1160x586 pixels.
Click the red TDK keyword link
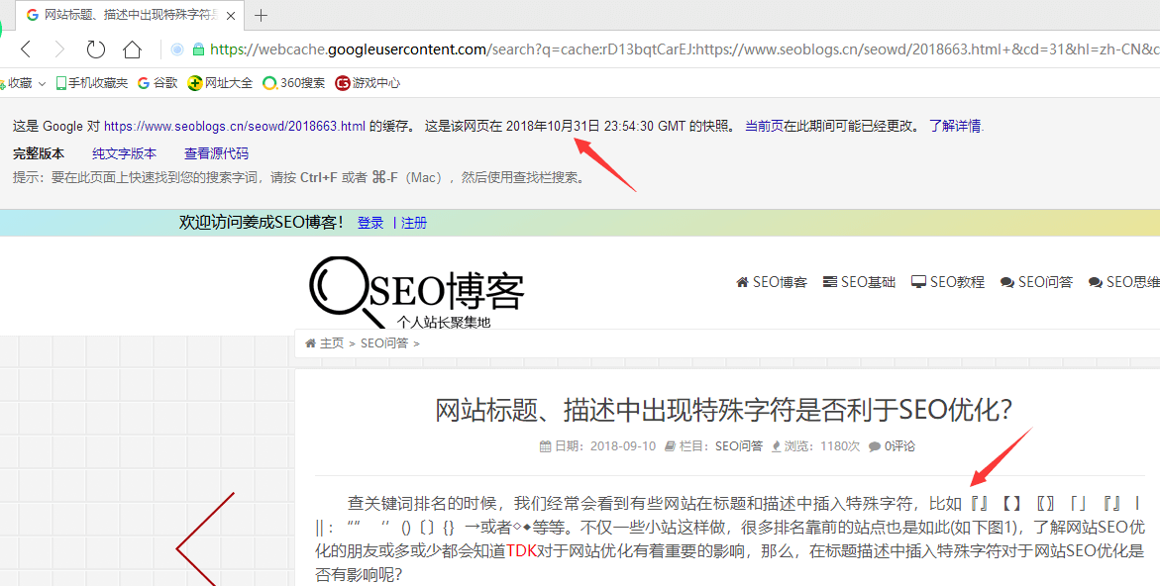click(x=522, y=550)
